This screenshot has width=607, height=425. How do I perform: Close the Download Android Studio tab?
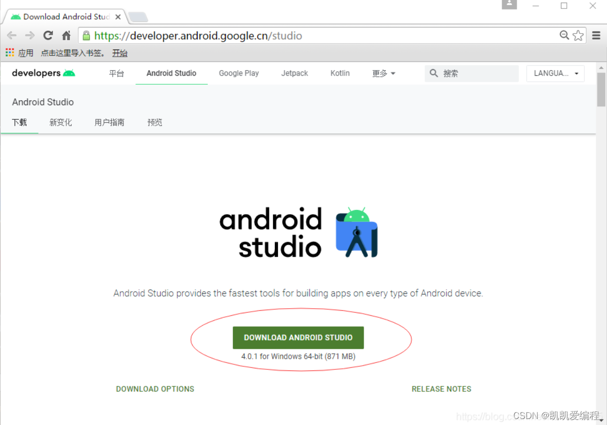point(118,17)
